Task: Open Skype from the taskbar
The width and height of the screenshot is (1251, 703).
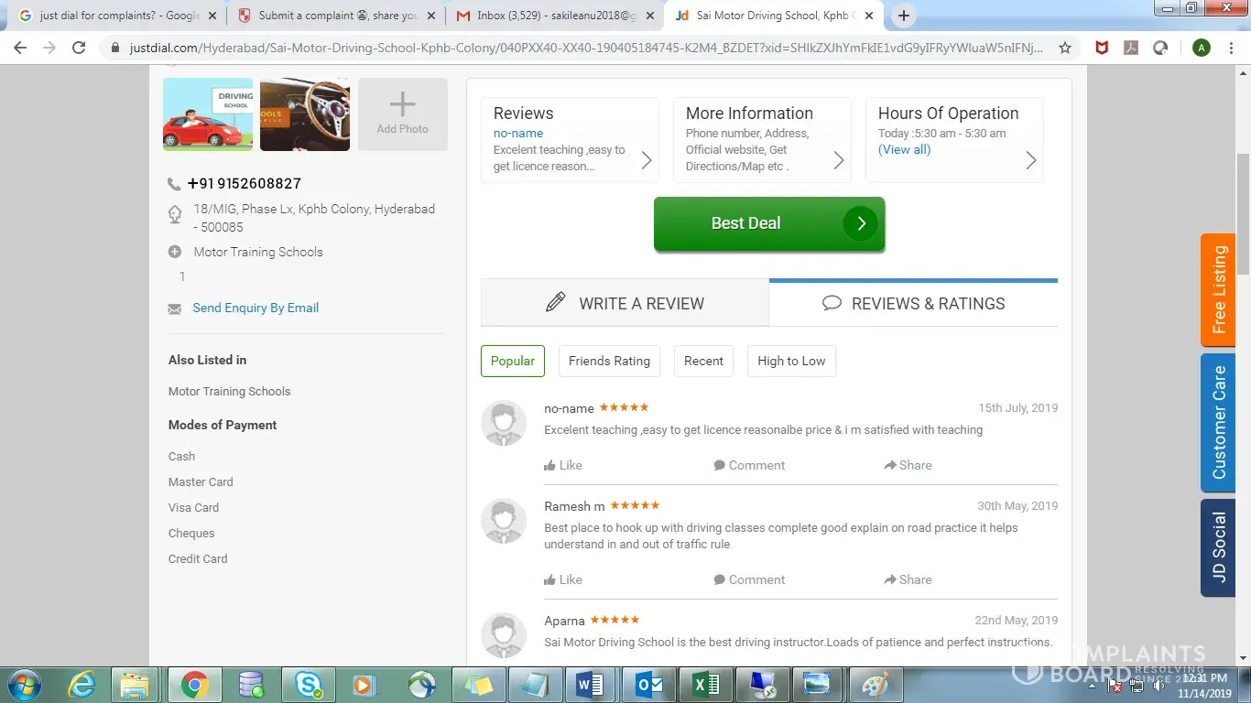Action: 309,685
